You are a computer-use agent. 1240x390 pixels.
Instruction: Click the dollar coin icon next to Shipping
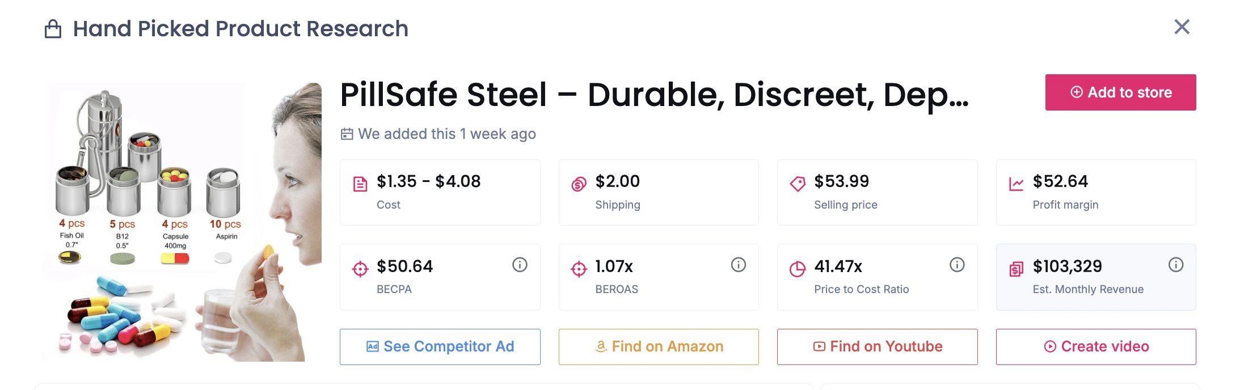tap(578, 183)
